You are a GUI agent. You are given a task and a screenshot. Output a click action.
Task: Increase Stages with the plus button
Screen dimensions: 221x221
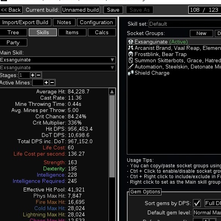(33, 75)
